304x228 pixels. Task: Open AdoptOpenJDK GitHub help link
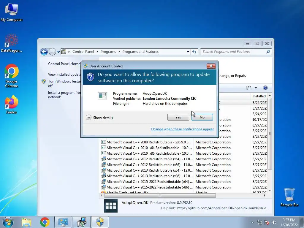[x=223, y=208]
